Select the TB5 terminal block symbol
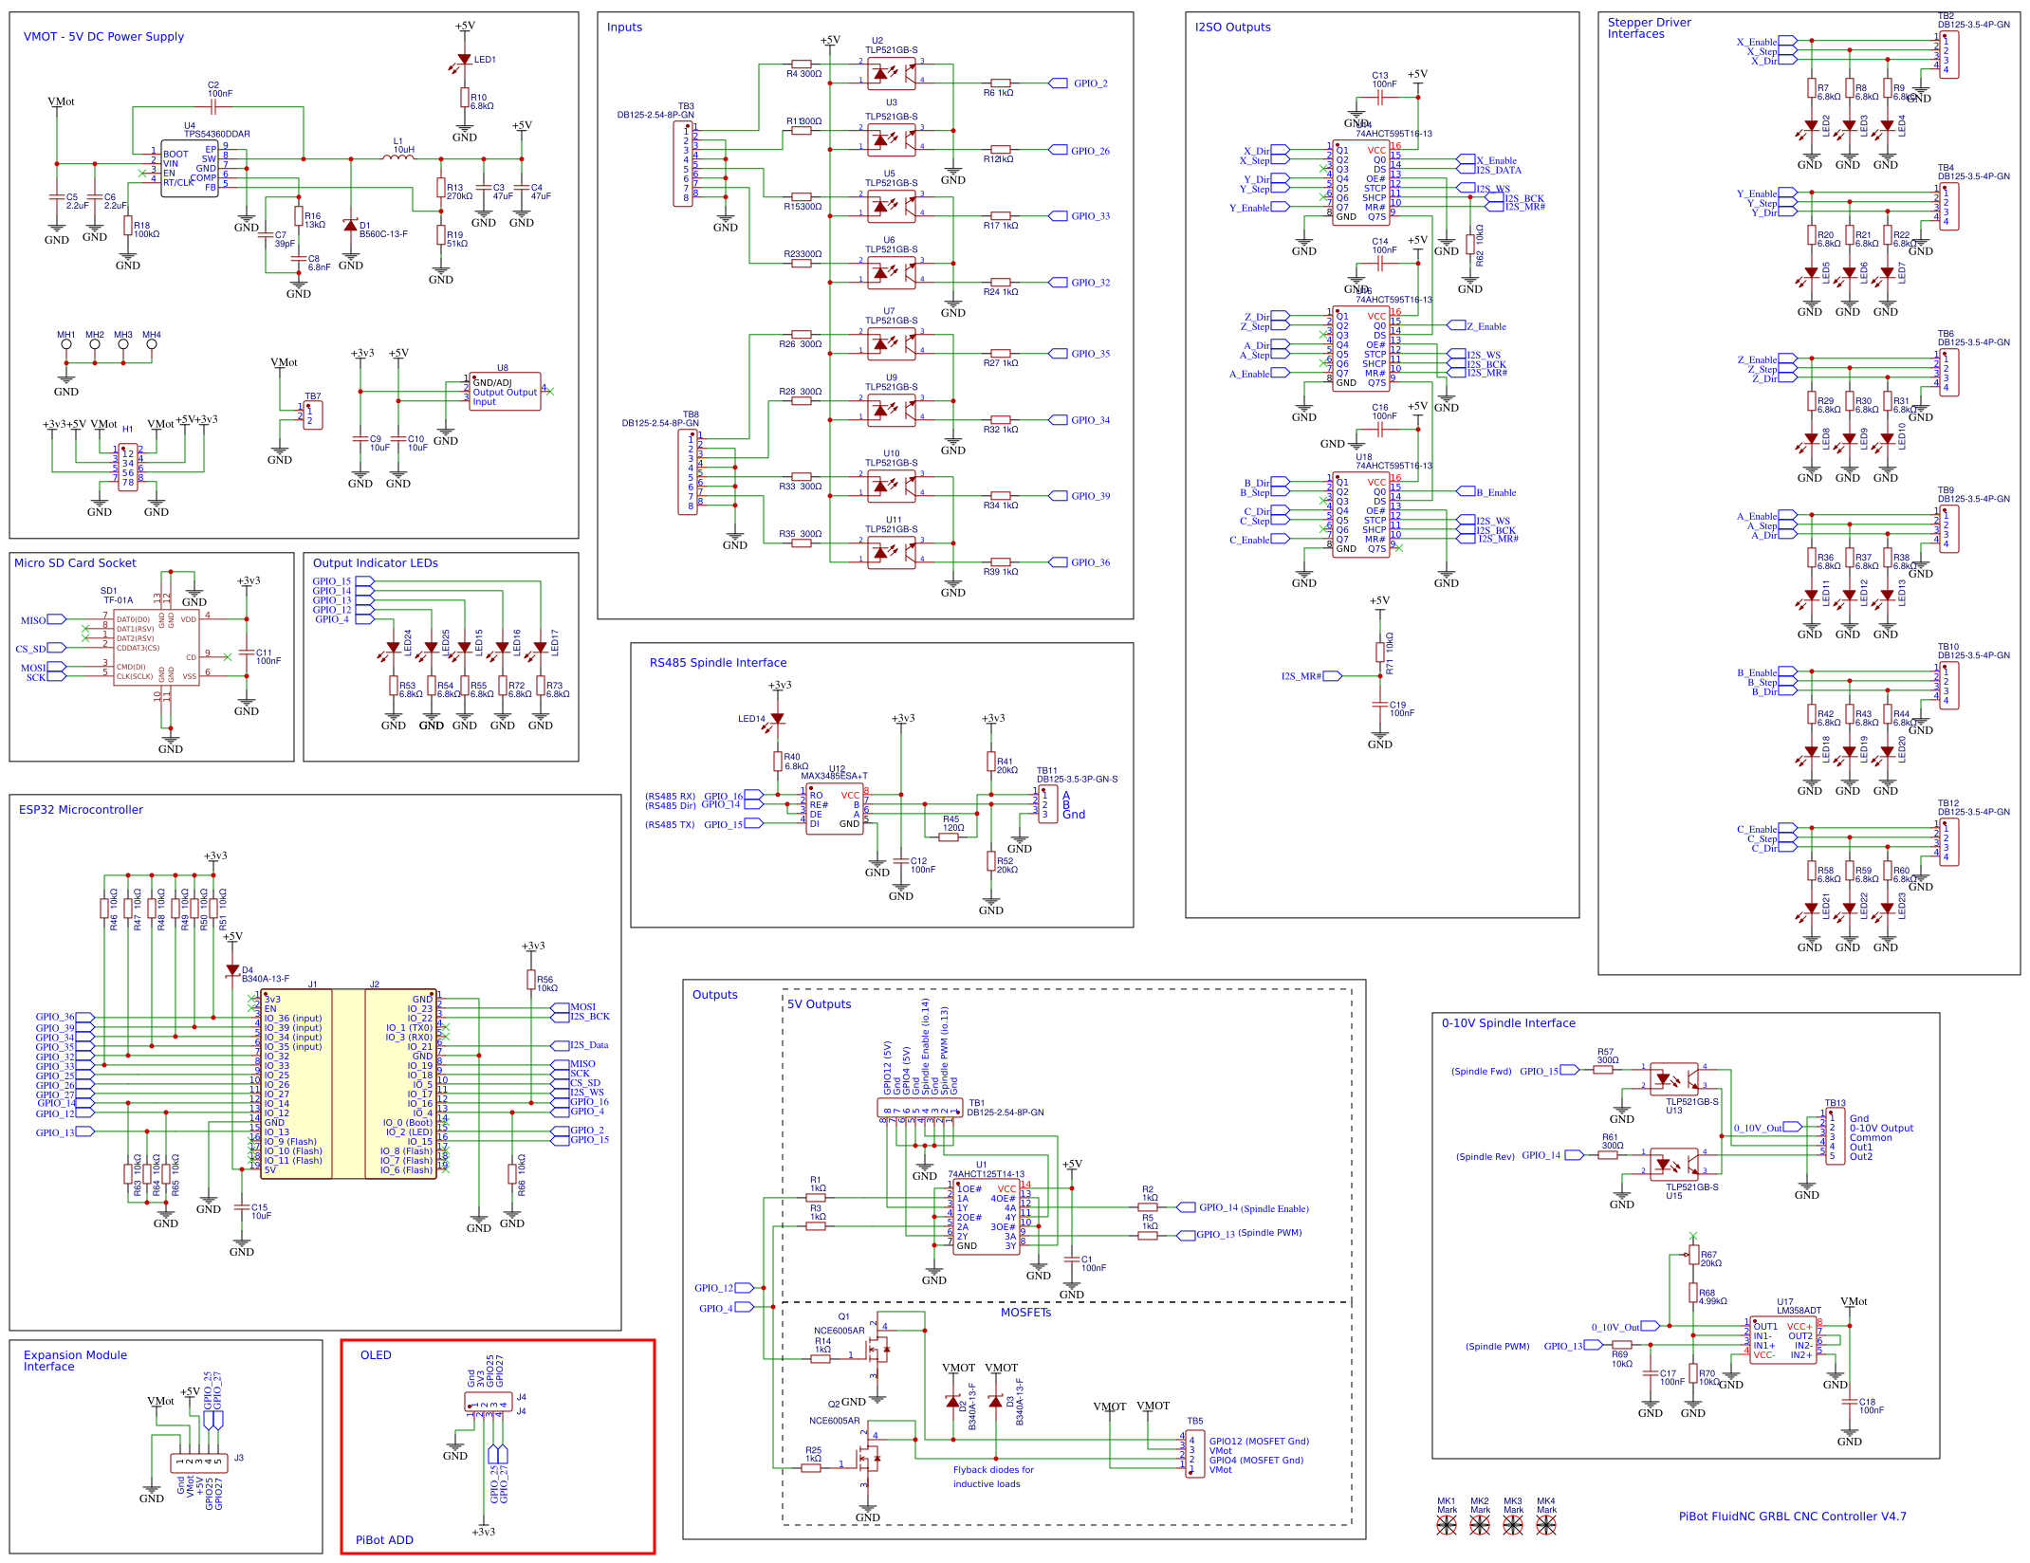 tap(1195, 1454)
